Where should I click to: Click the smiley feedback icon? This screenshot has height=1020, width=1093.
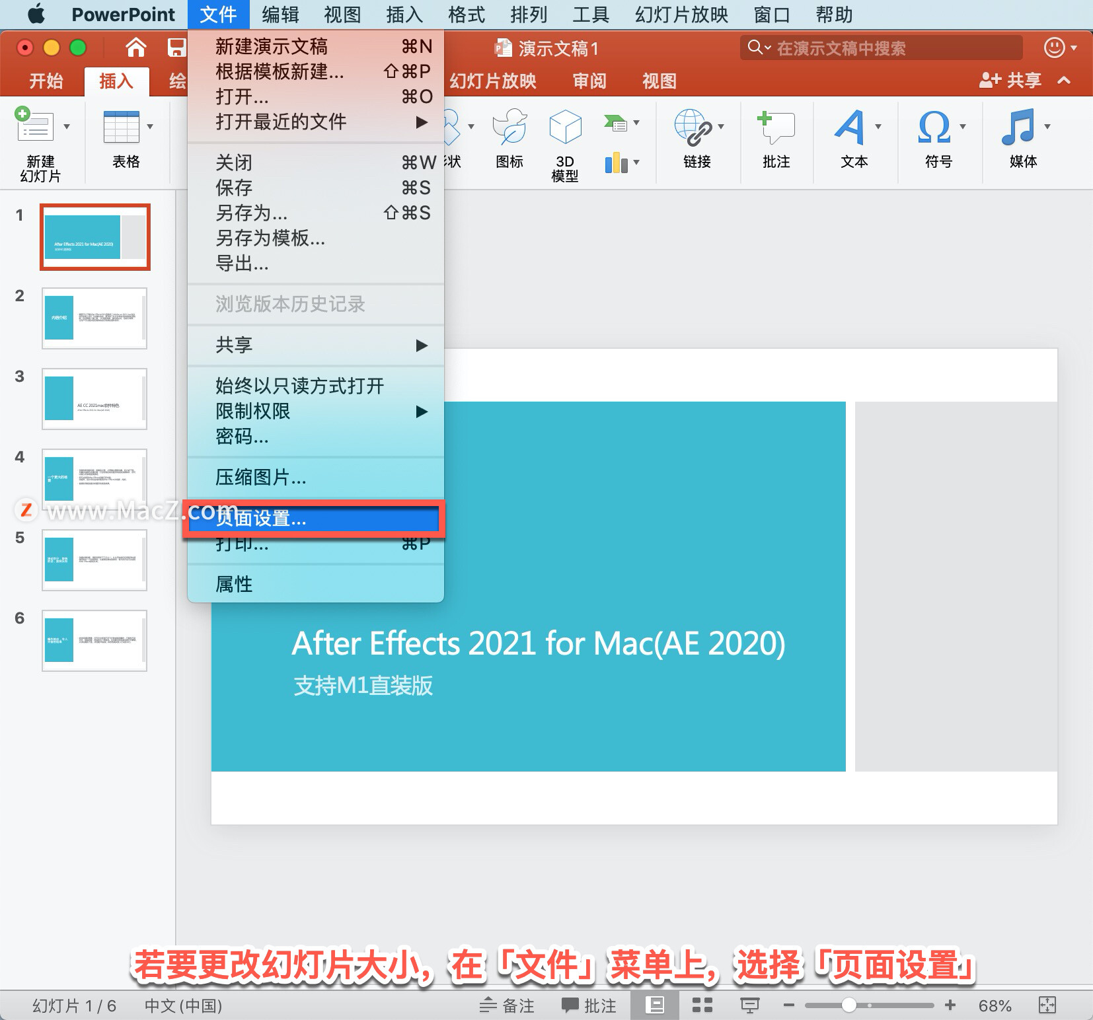1055,48
